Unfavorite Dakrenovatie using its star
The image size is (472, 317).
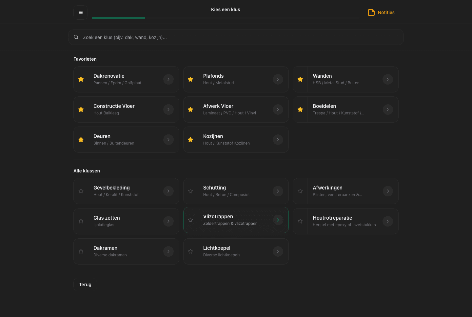[x=81, y=79]
